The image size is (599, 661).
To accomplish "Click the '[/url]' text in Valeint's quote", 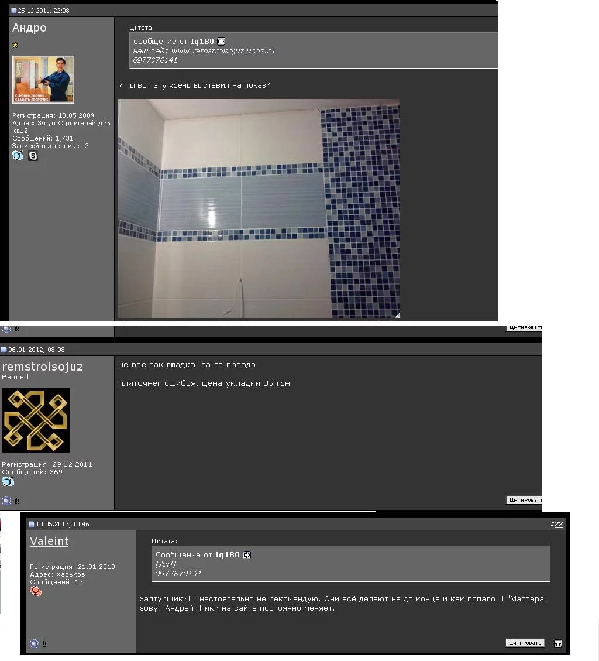I will [166, 564].
